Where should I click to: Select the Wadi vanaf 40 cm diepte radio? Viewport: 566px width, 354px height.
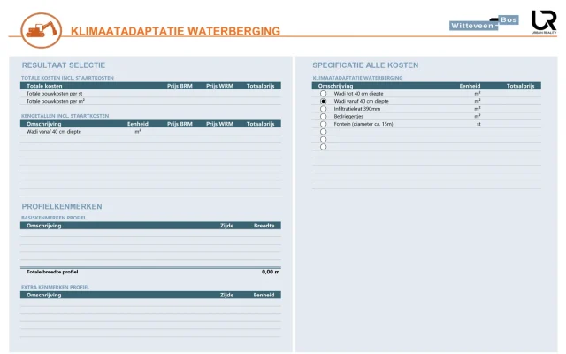[323, 101]
